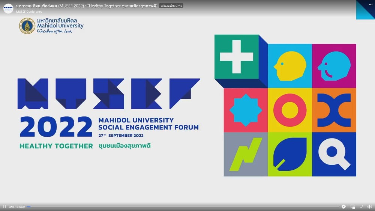Click the blue leaf tile
Image resolution: width=375 pixels, height=211 pixels.
pos(289,154)
